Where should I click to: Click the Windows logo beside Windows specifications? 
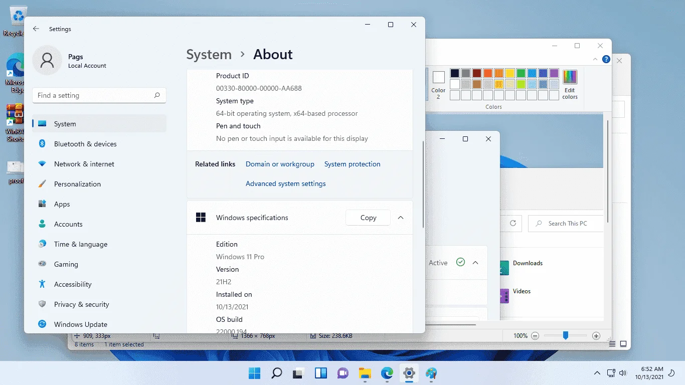(201, 218)
